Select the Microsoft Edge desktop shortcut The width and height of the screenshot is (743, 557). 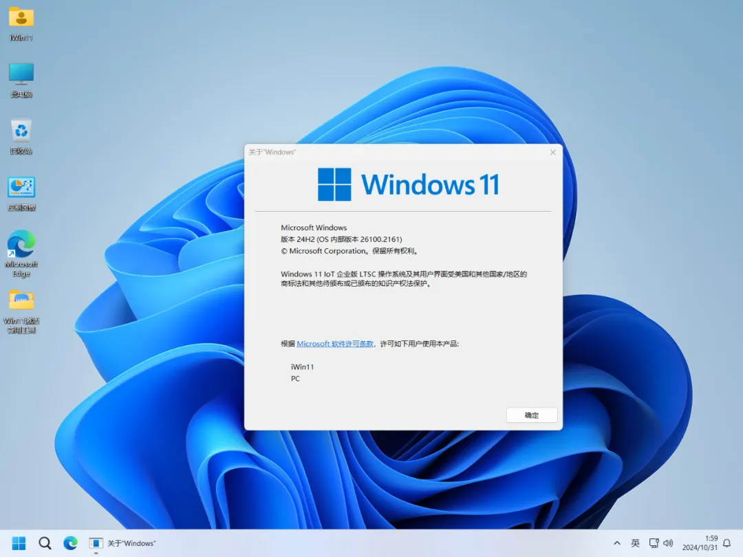tap(21, 253)
